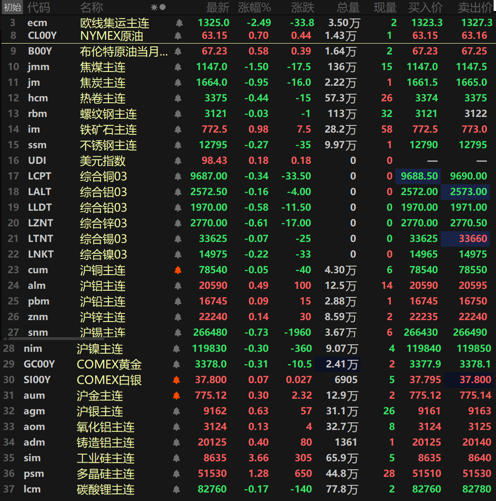Click the 总量 column header

[x=348, y=7]
